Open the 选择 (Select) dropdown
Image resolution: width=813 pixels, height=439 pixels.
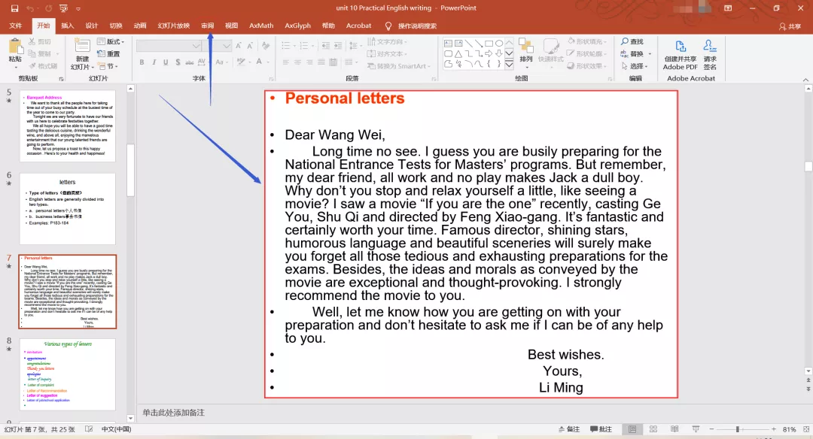coord(635,66)
